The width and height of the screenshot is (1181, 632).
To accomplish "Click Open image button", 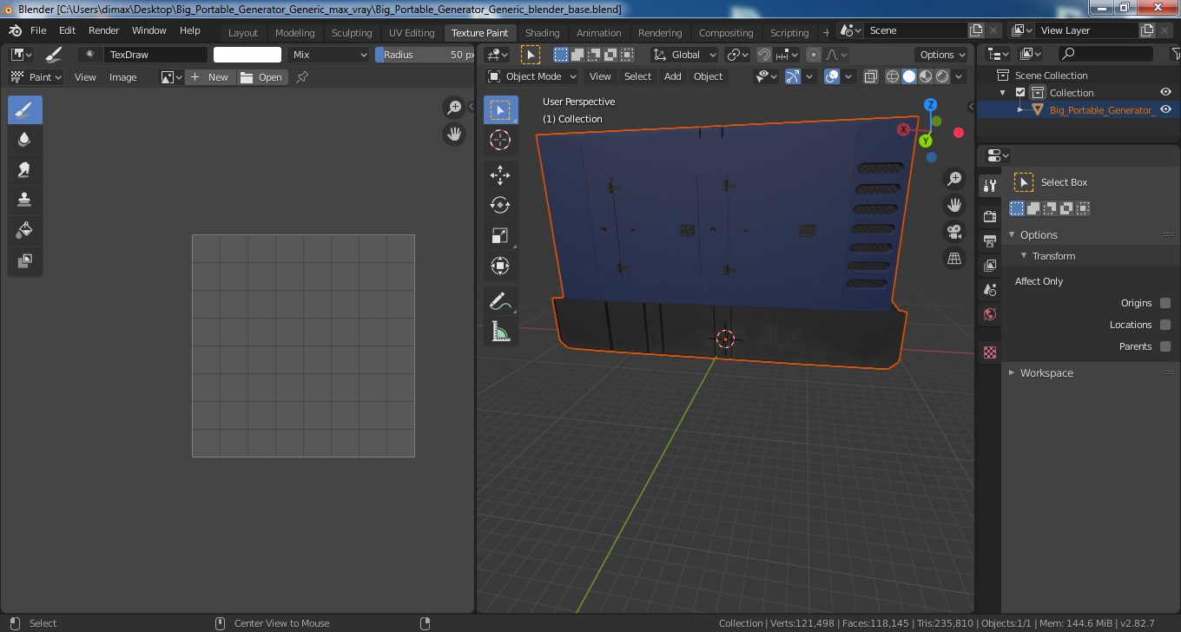I will 262,77.
